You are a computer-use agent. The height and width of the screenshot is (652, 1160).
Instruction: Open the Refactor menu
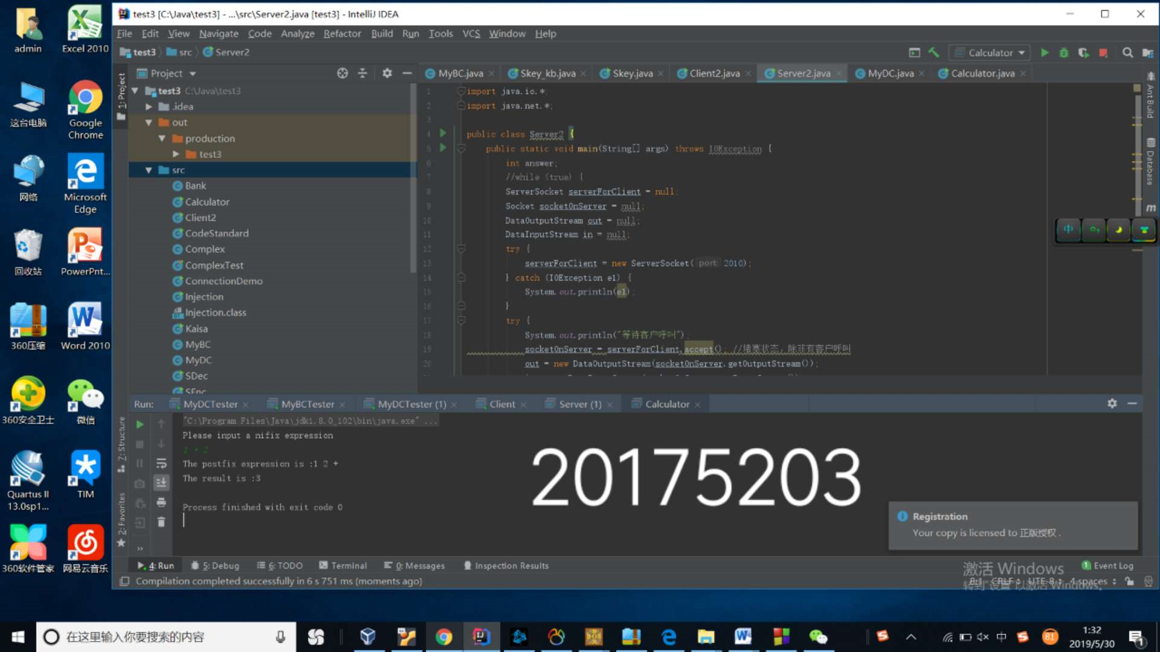pos(342,34)
